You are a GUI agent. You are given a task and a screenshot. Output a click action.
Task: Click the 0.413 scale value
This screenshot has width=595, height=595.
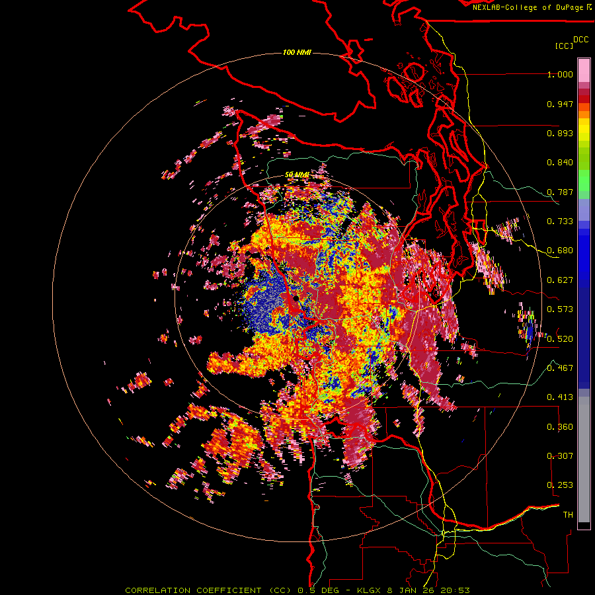(560, 397)
